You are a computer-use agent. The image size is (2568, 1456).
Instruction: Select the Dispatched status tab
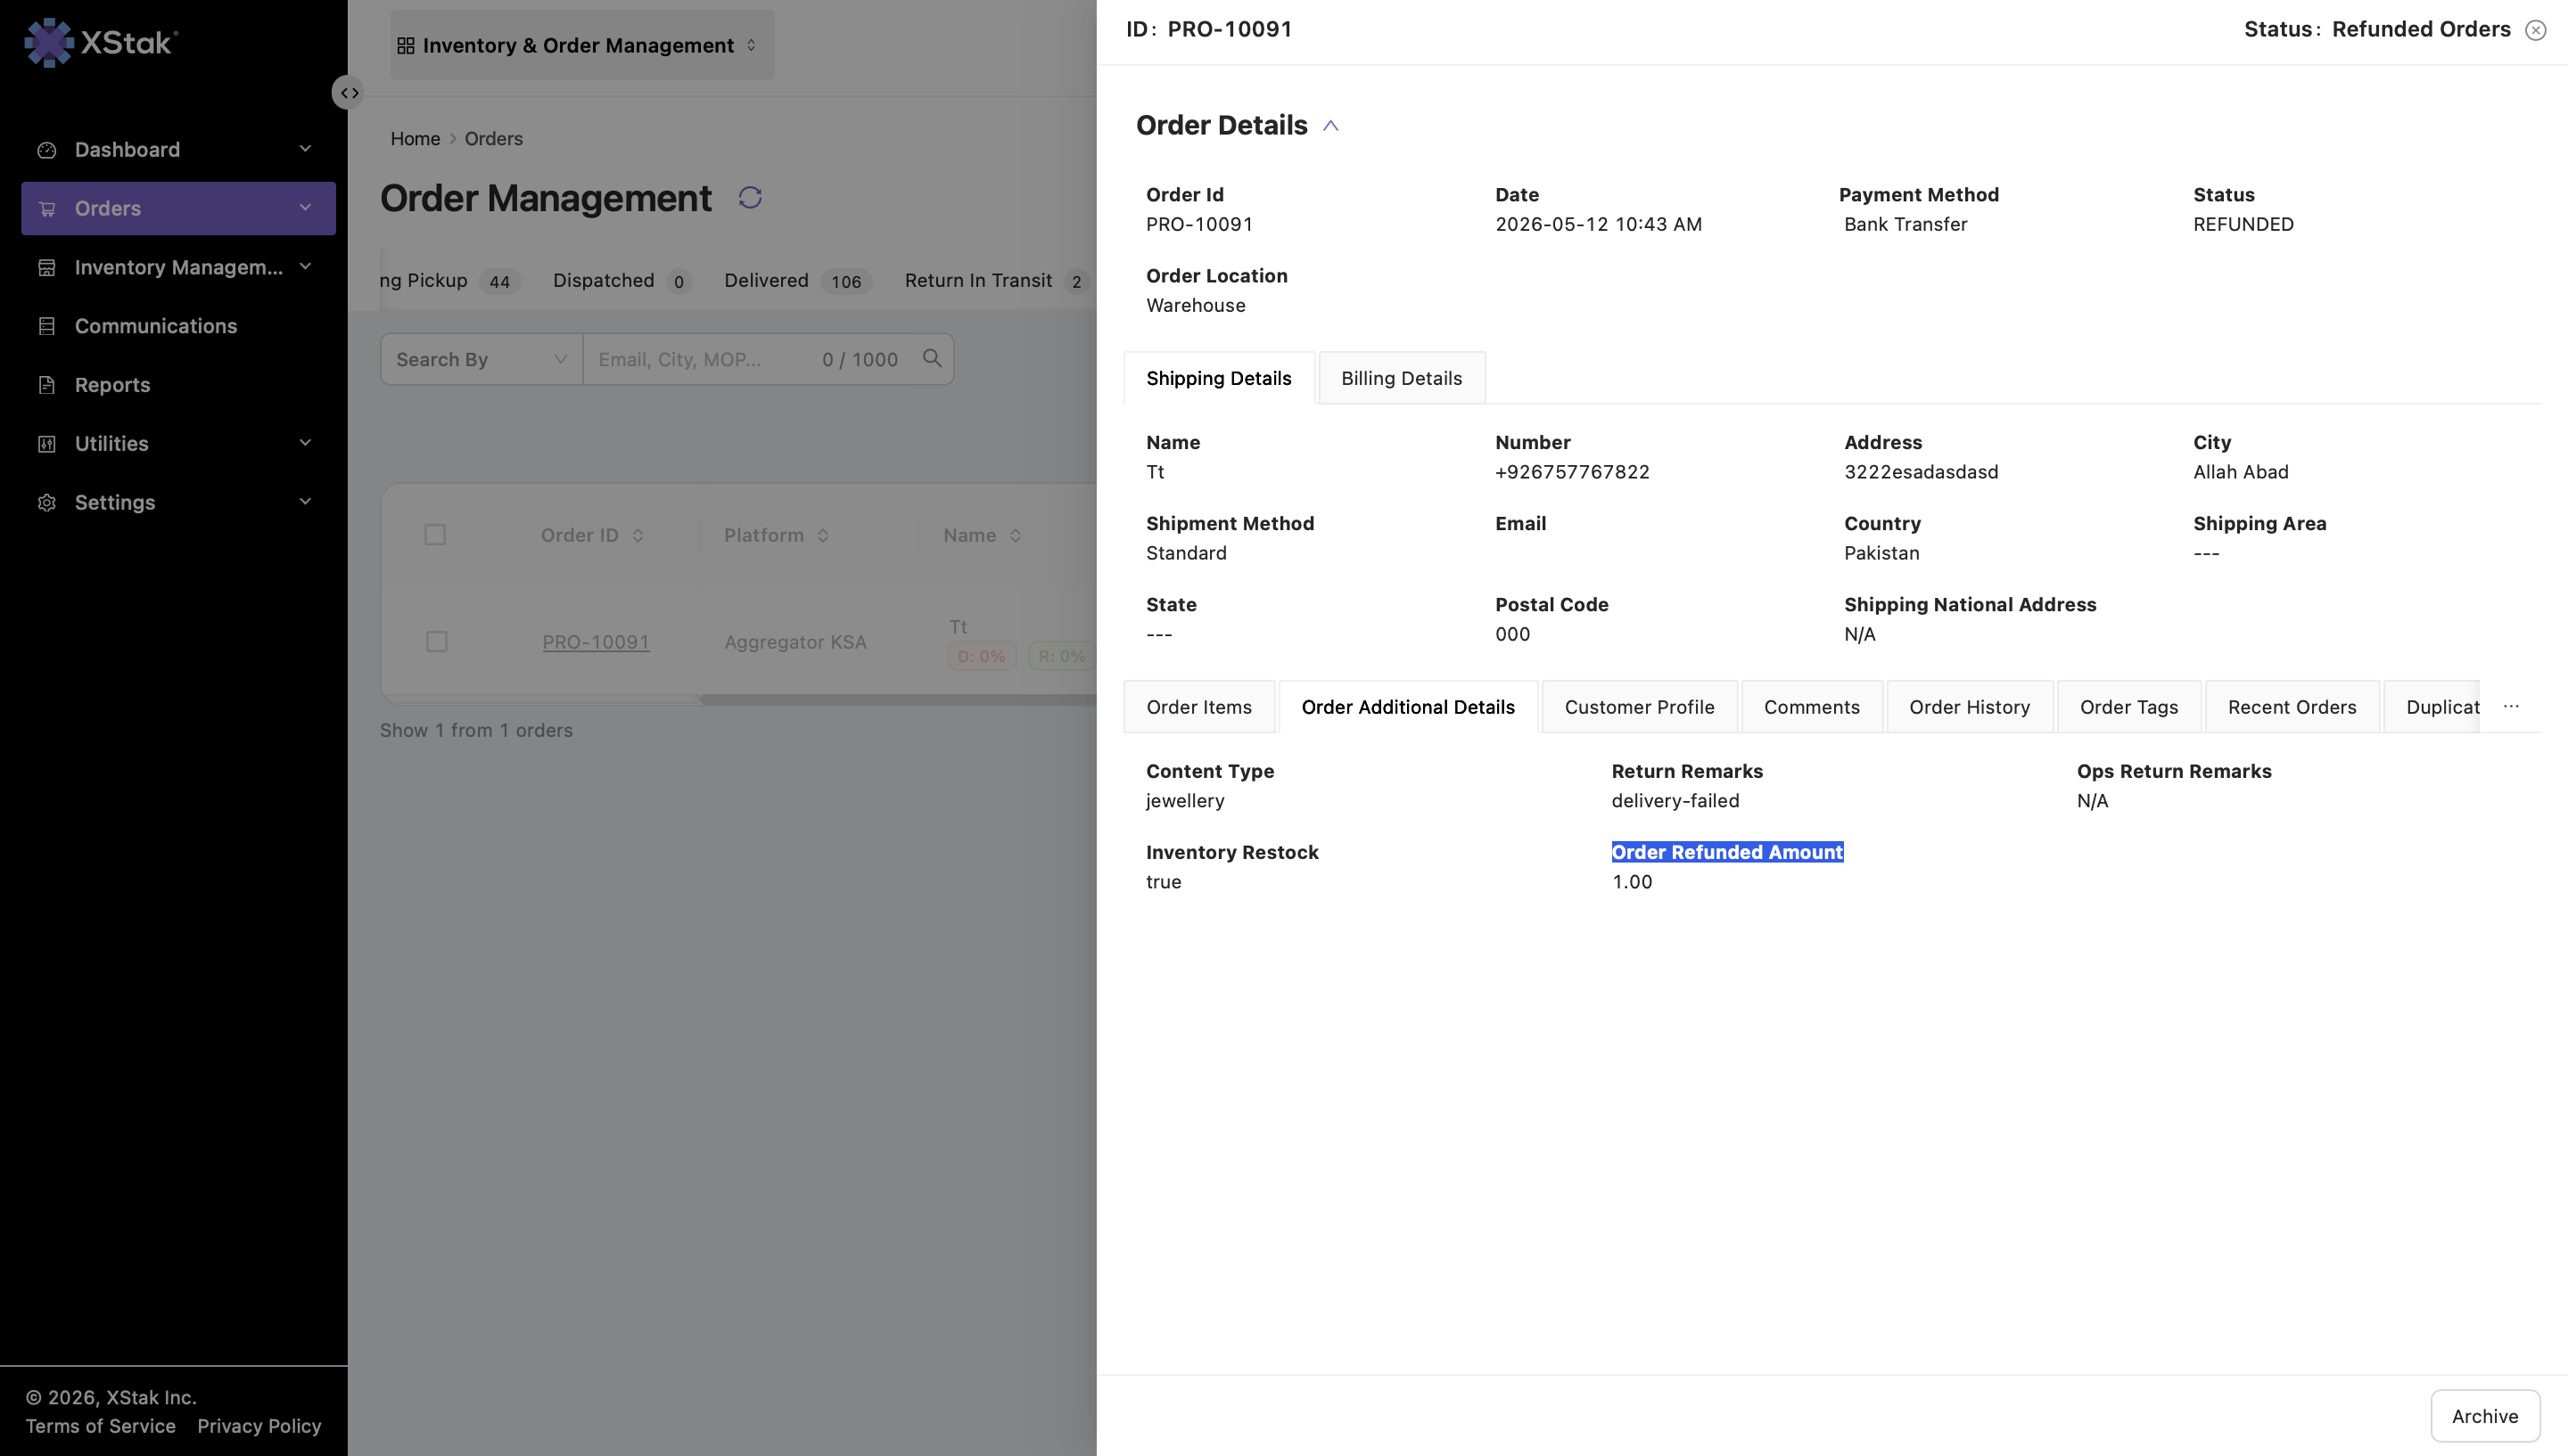pos(621,281)
